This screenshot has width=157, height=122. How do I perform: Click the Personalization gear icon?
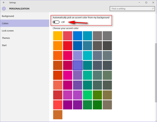(4, 9)
